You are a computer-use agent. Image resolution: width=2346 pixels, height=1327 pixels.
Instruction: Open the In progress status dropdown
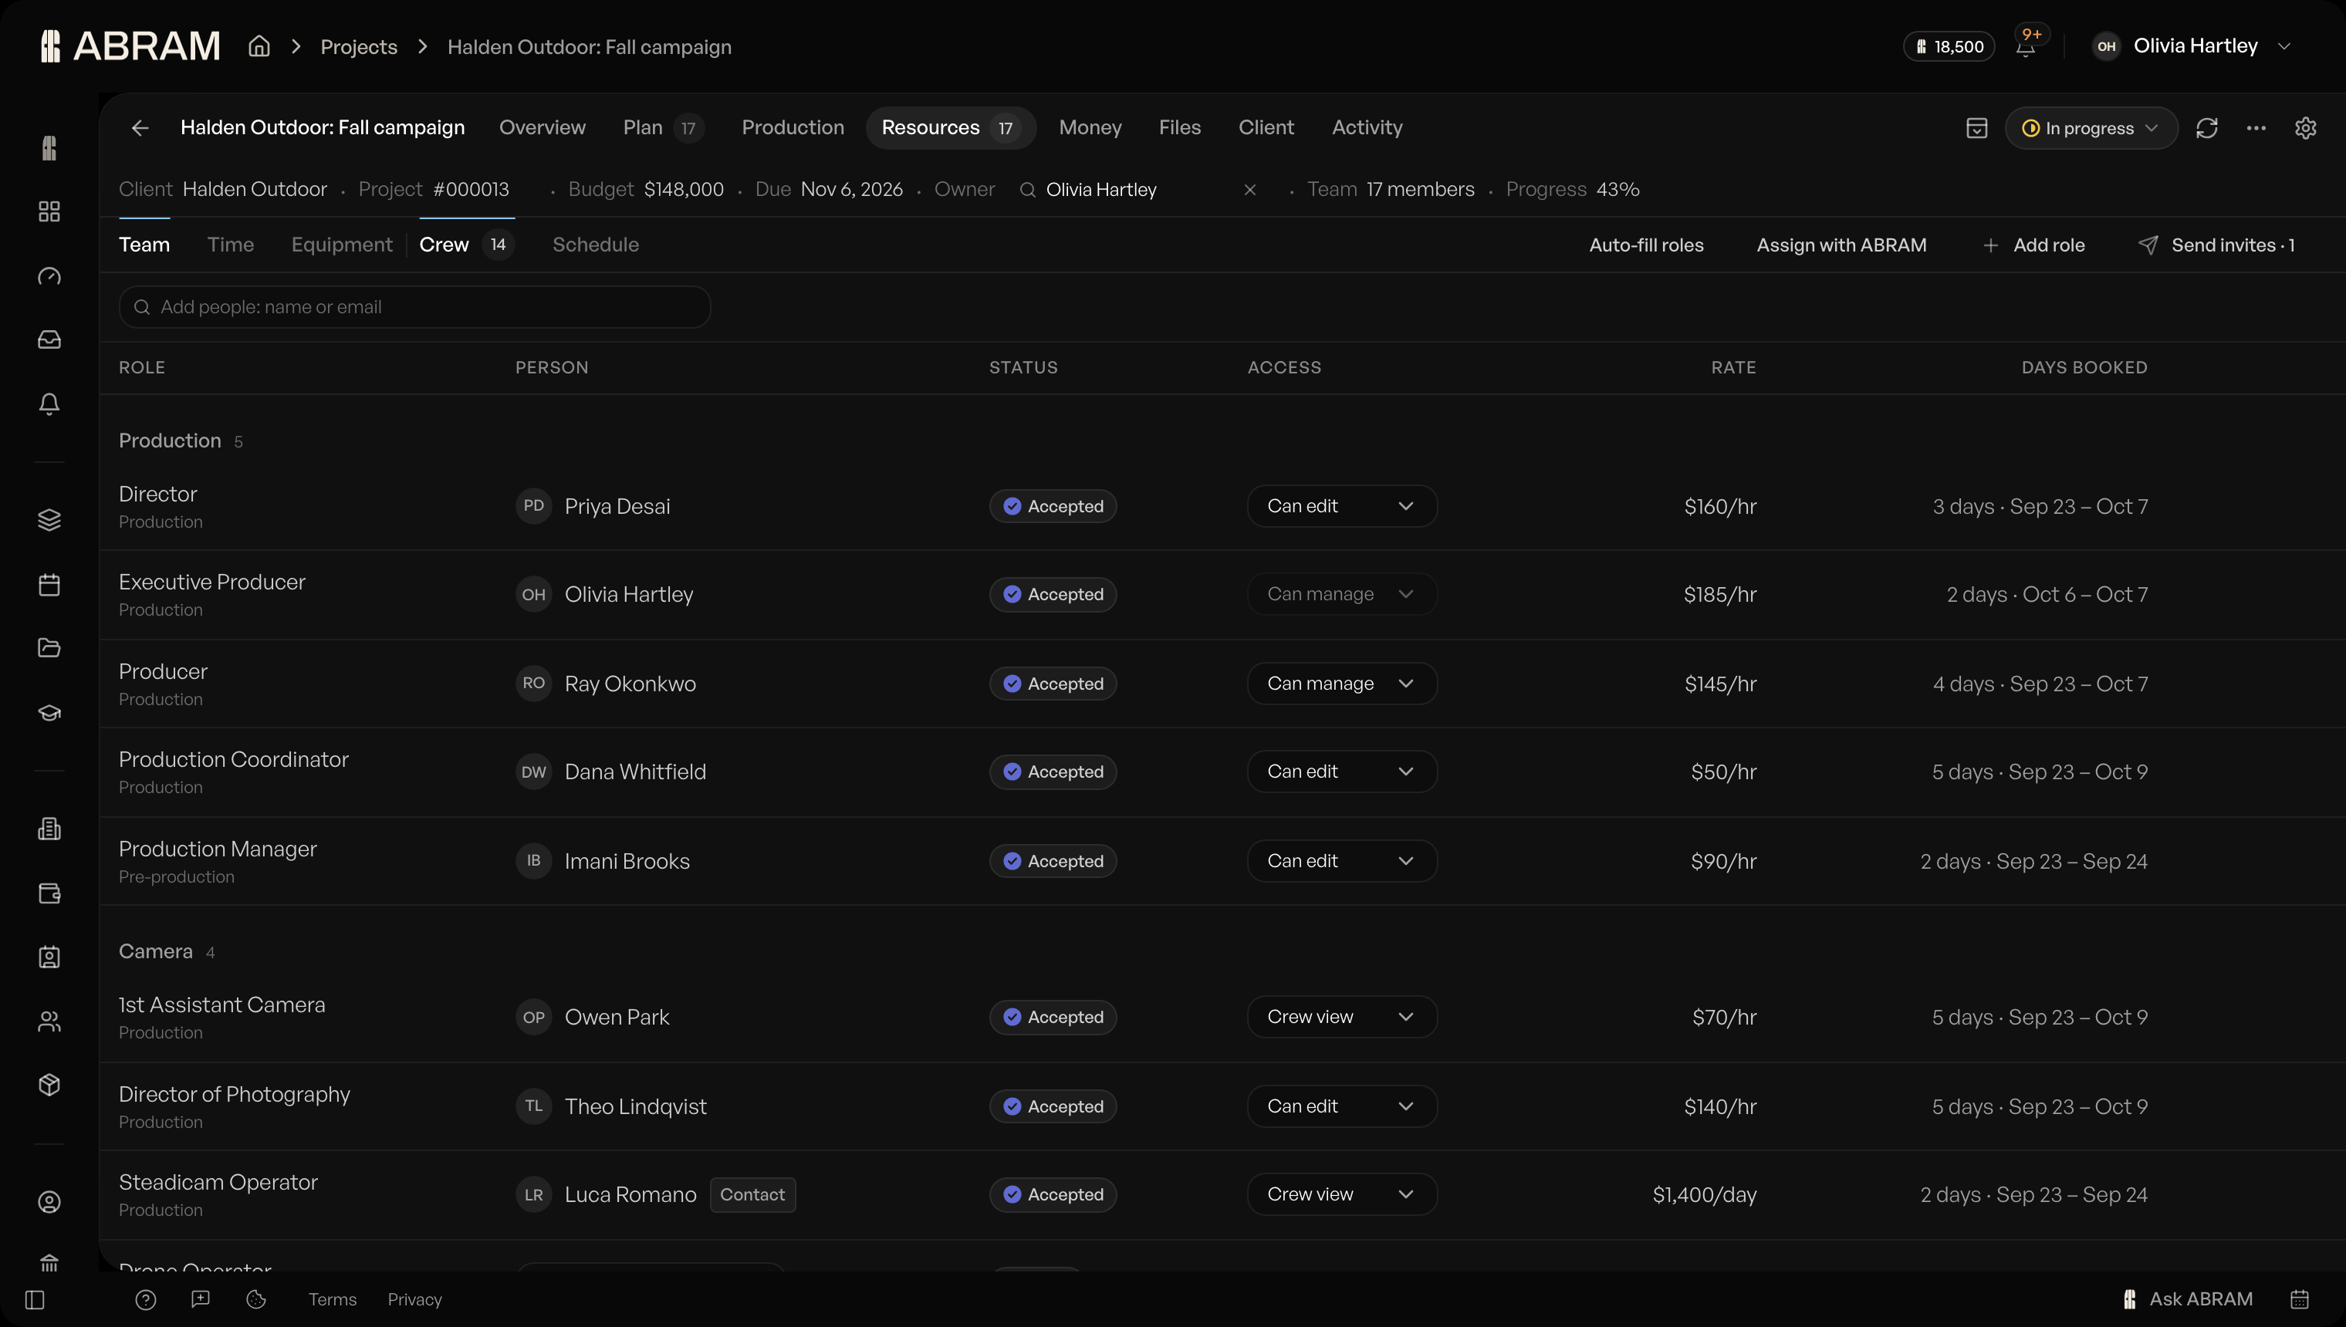coord(2091,129)
